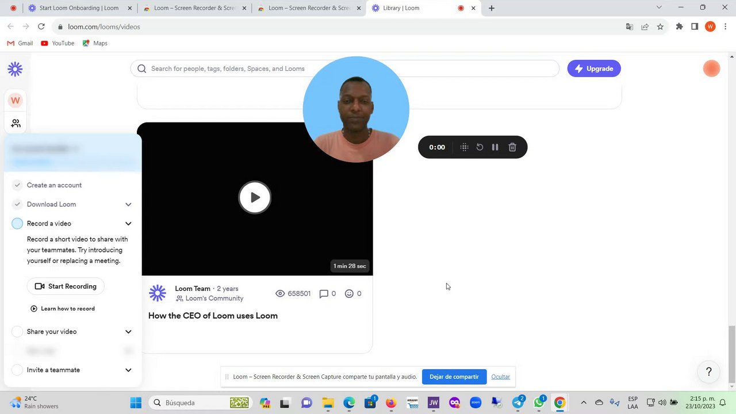Click the Loom logo in sidebar
736x414 pixels.
coord(15,69)
